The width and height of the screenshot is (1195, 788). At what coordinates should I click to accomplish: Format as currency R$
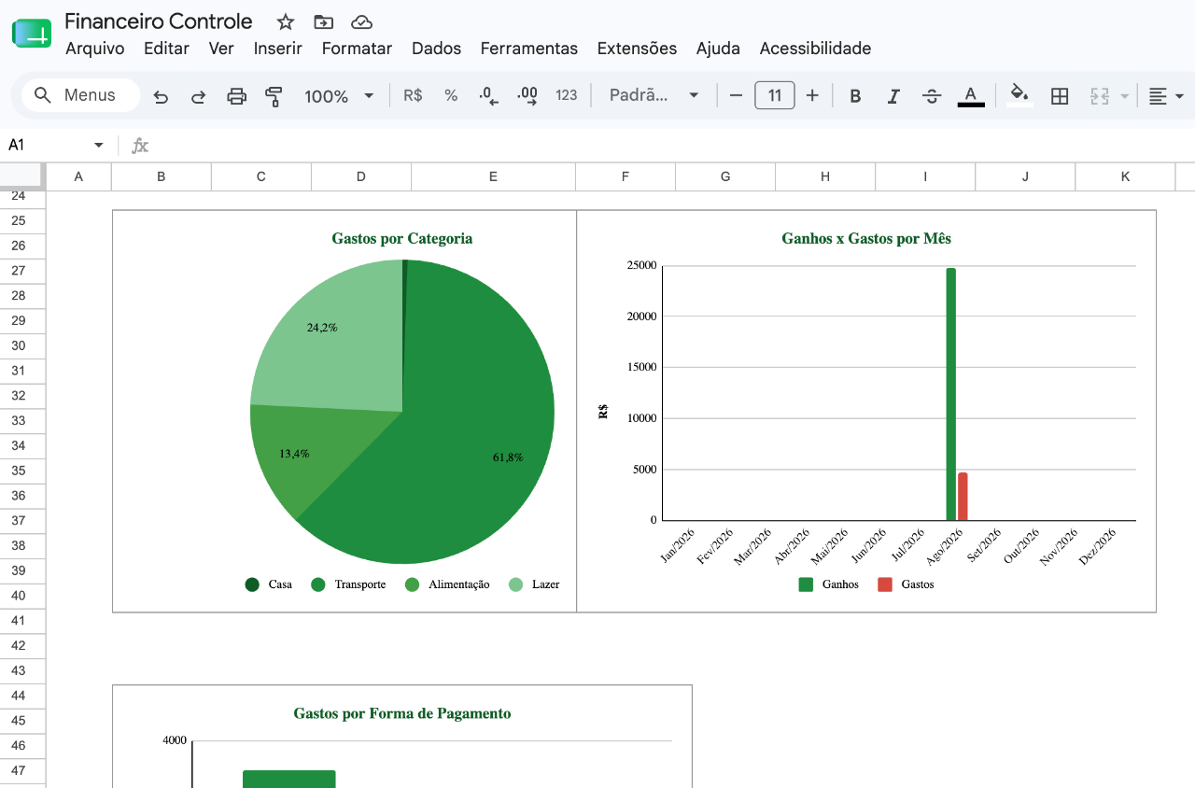(x=413, y=95)
